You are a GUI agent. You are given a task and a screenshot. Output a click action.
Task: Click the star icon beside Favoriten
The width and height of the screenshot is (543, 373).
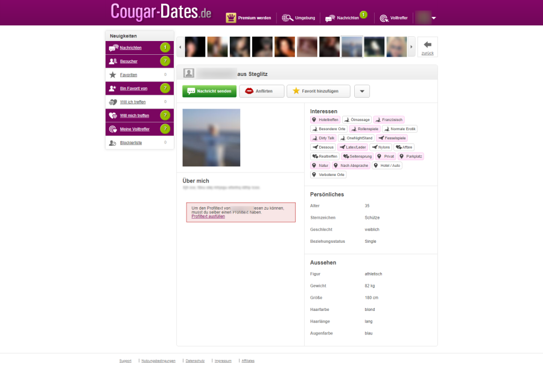113,75
